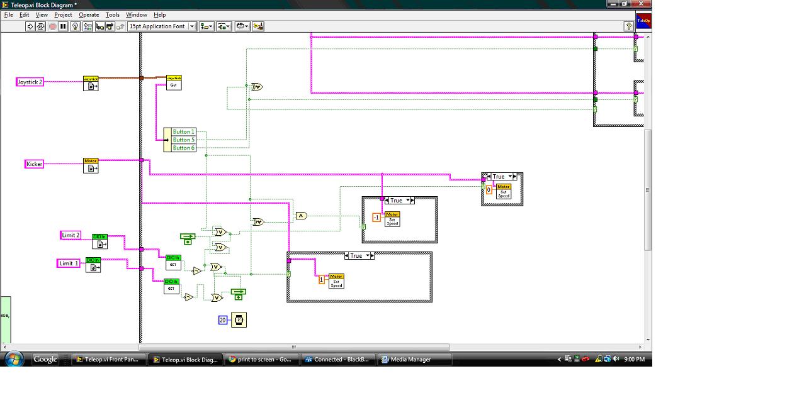Click the horizontal scrollbar at the bottom
The height and width of the screenshot is (393, 809).
click(x=293, y=346)
